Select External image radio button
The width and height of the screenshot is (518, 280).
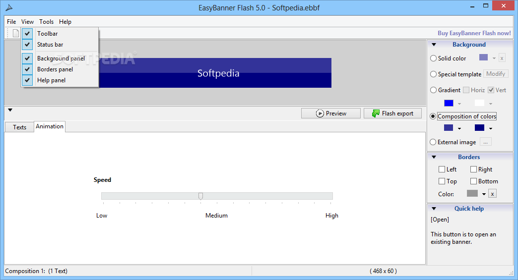[433, 142]
